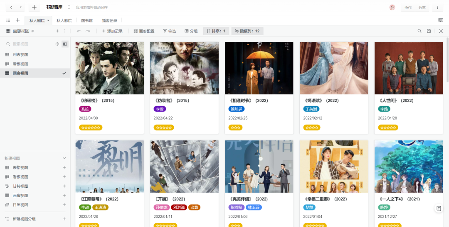Open view list settings gear
This screenshot has width=449, height=227.
(x=57, y=44)
